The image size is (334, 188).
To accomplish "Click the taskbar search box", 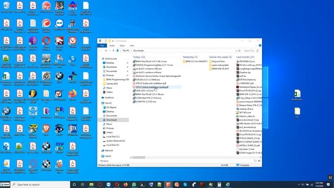I will click(41, 184).
